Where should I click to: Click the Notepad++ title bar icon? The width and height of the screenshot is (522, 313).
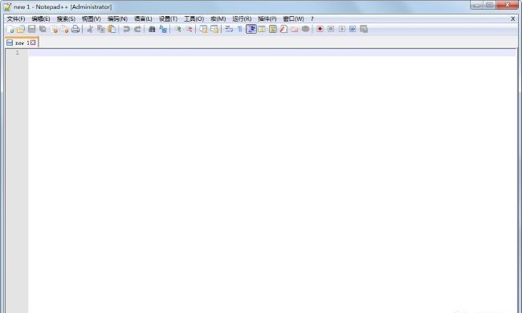coord(7,6)
